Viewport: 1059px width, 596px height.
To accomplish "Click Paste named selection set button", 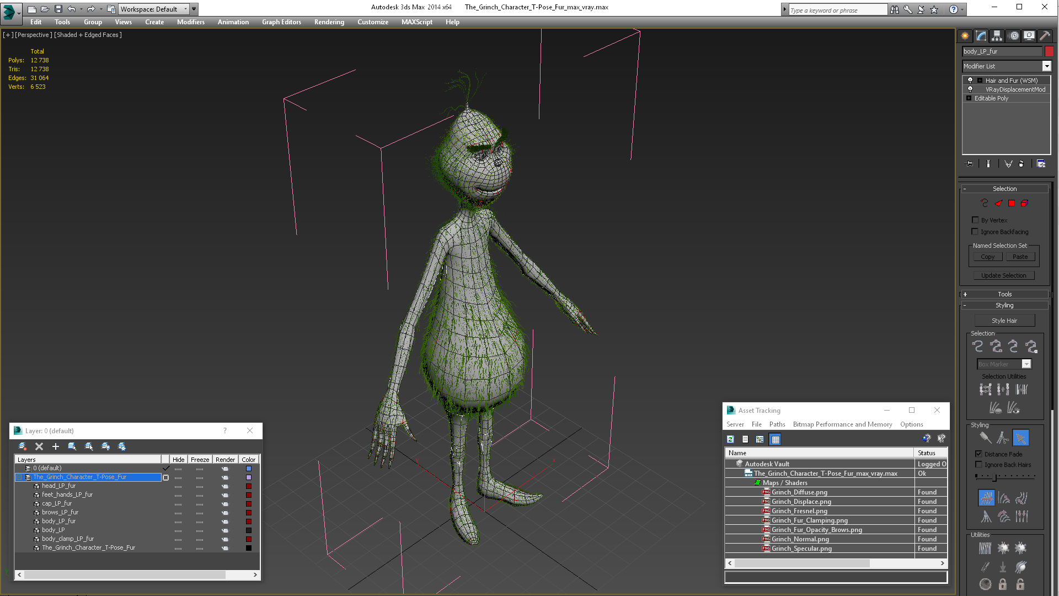I will click(x=1020, y=257).
